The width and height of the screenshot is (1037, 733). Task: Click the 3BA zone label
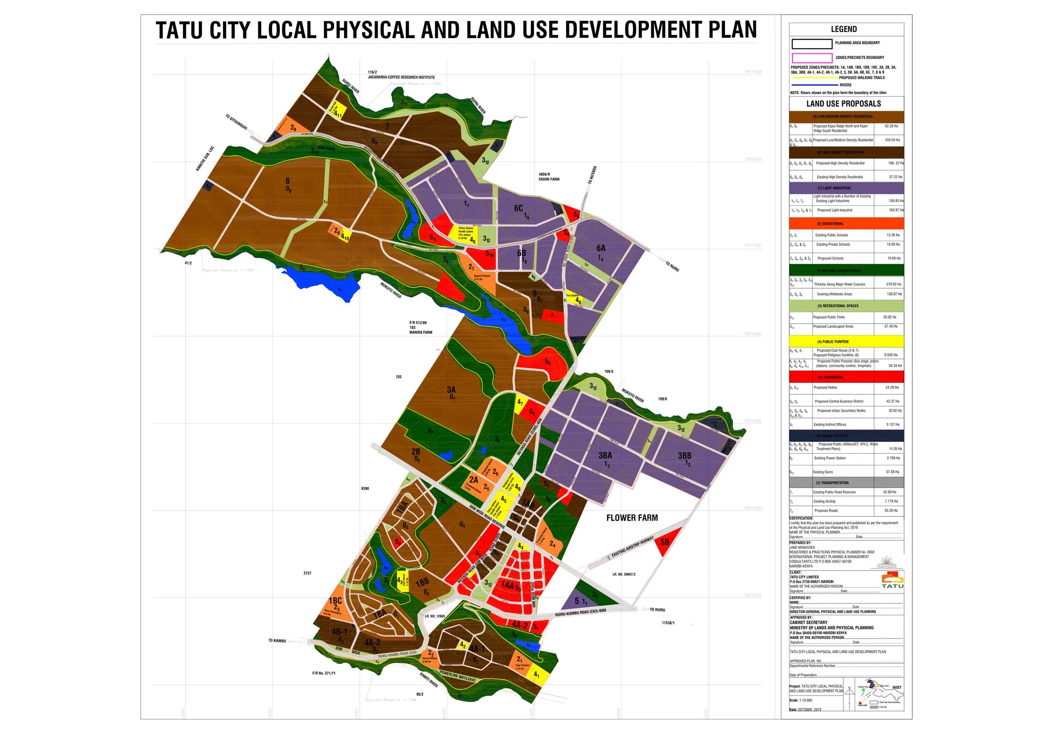[x=605, y=456]
